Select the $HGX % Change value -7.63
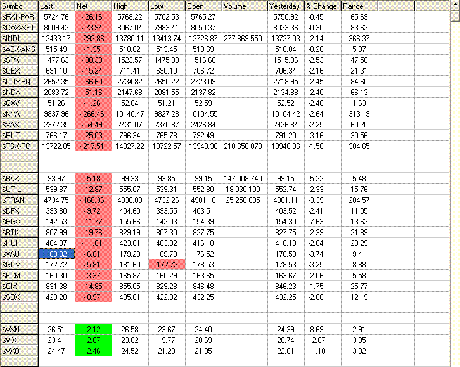The height and width of the screenshot is (367, 460). [322, 221]
